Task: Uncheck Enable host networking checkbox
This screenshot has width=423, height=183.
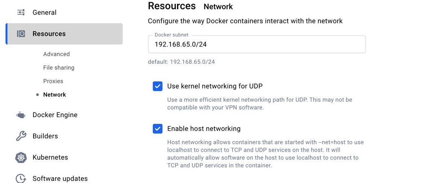Action: coord(158,129)
